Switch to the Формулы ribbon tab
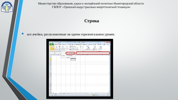The height and width of the screenshot is (100, 178). [69, 44]
